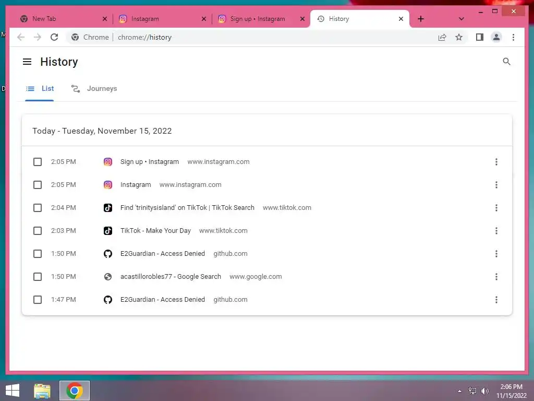Open the taskbar clock showing 2:06 PM
The image size is (534, 401).
[511, 391]
